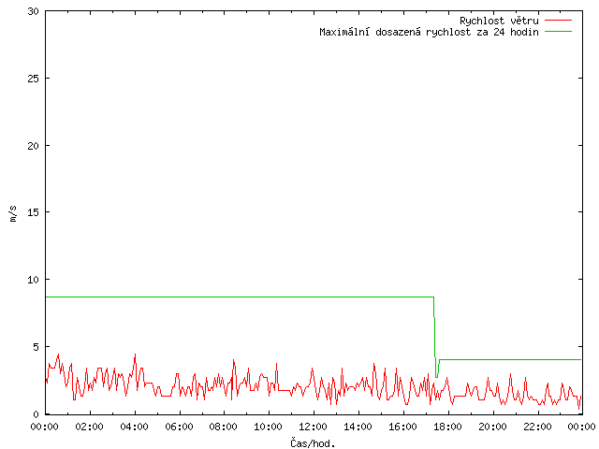Click the x-axis title 'Čas/hod.'

(313, 442)
